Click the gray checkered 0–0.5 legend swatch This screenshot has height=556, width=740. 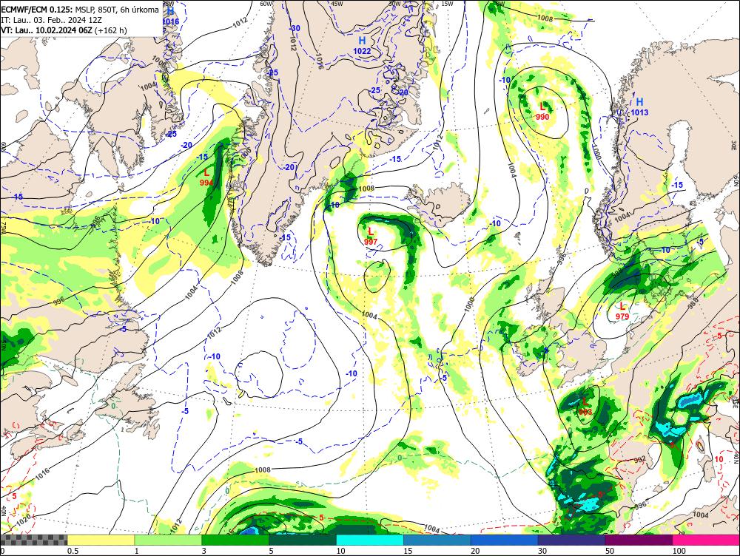tap(33, 540)
